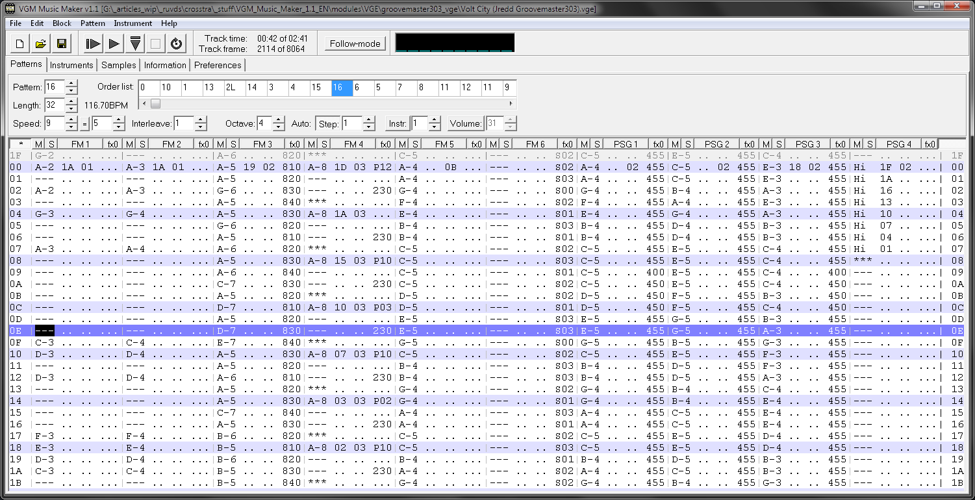
Task: Solo the PSG 3 channel
Action: click(x=779, y=144)
